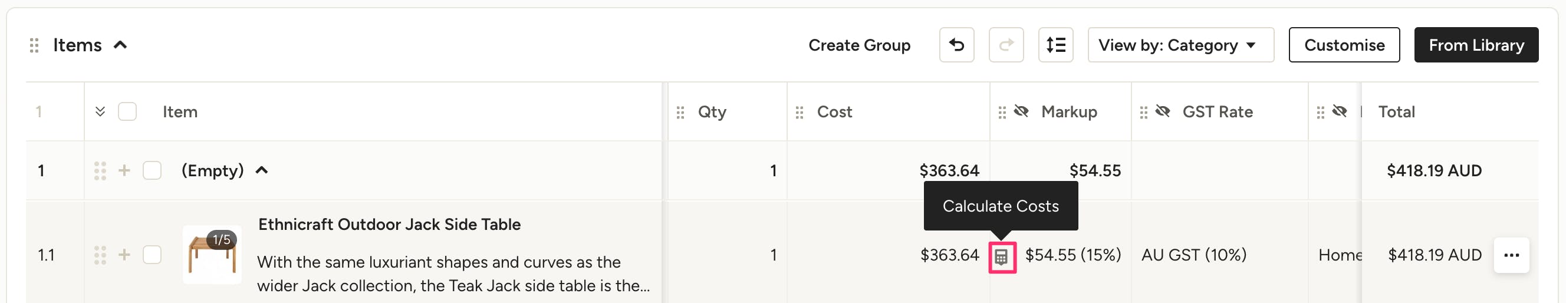
Task: Click the Calculate Costs calculator icon
Action: coord(1001,258)
